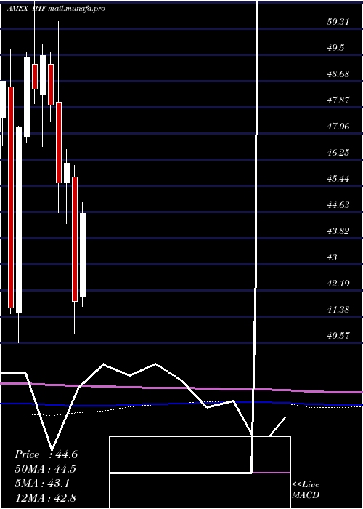Click the 48.68 price axis label

tap(338, 74)
